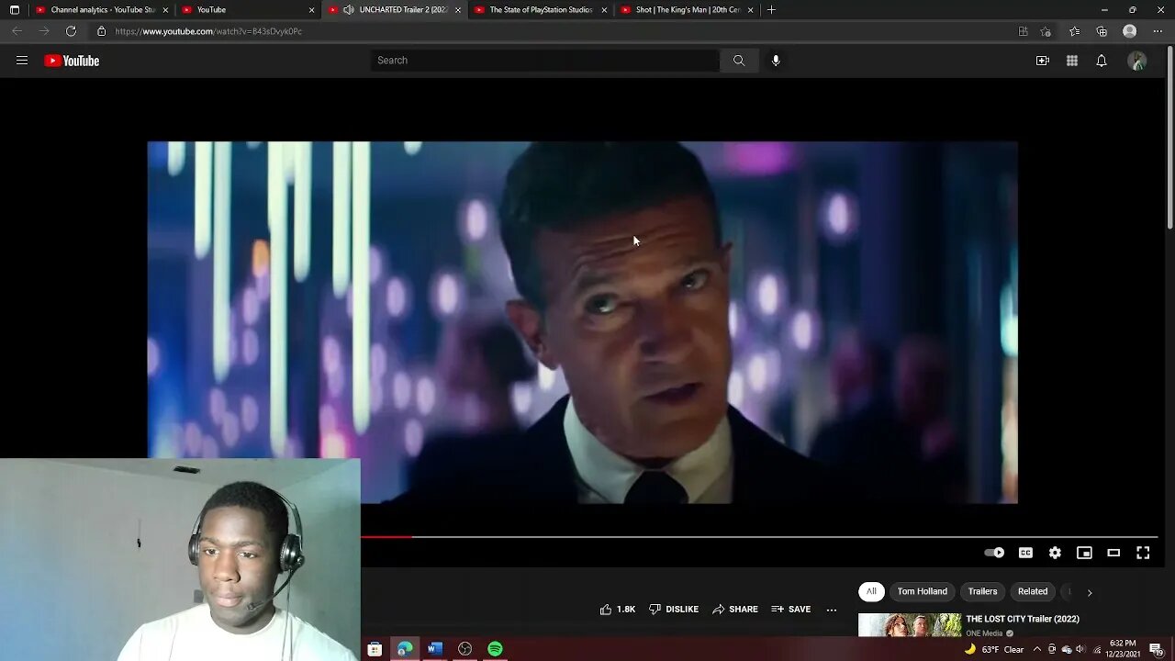Viewport: 1175px width, 661px height.
Task: Click the page vertical scrollbar
Action: 1169,138
